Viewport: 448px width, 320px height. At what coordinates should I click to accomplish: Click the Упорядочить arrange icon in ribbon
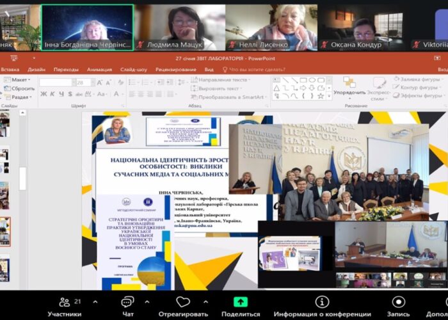(x=349, y=86)
